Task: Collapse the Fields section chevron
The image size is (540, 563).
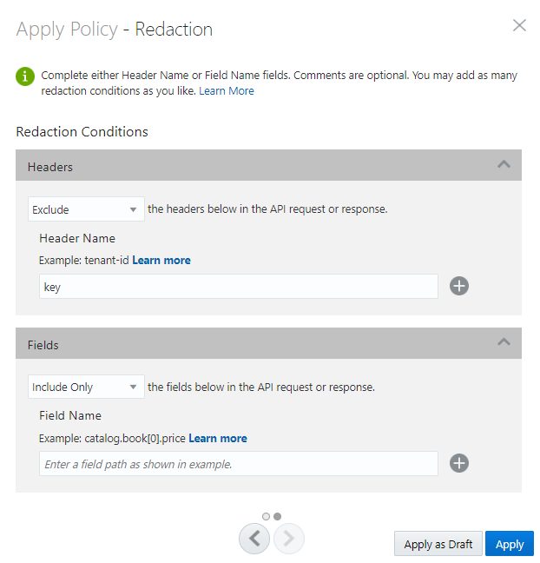Action: (504, 342)
